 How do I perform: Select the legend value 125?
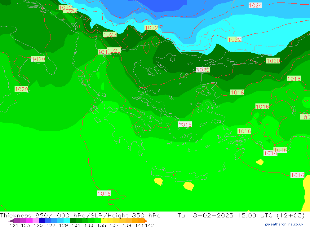point(38,225)
